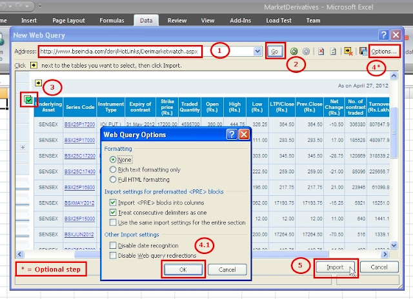
Task: Click the vertical scrollbar thumb of web preview
Action: 394,133
